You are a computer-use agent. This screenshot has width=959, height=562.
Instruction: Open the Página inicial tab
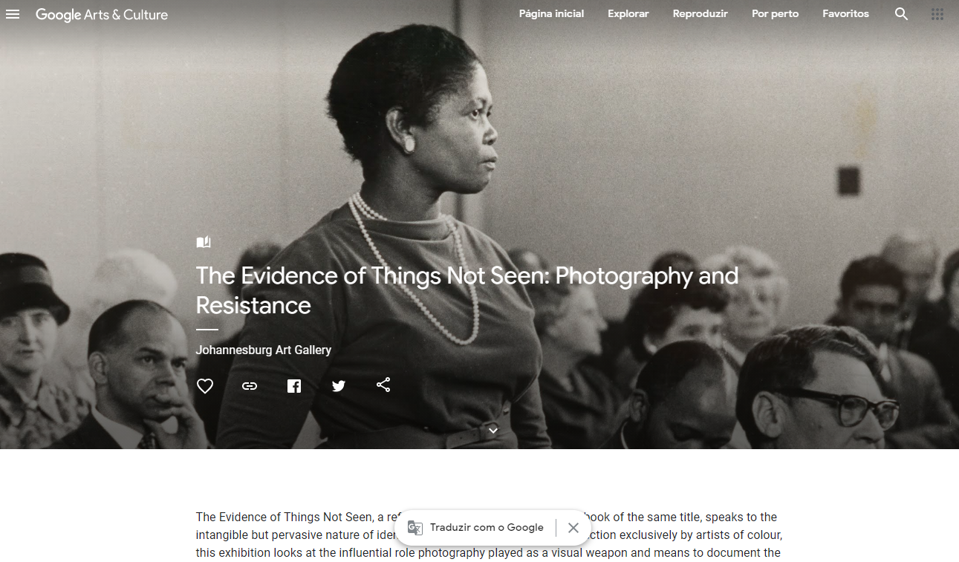tap(551, 14)
